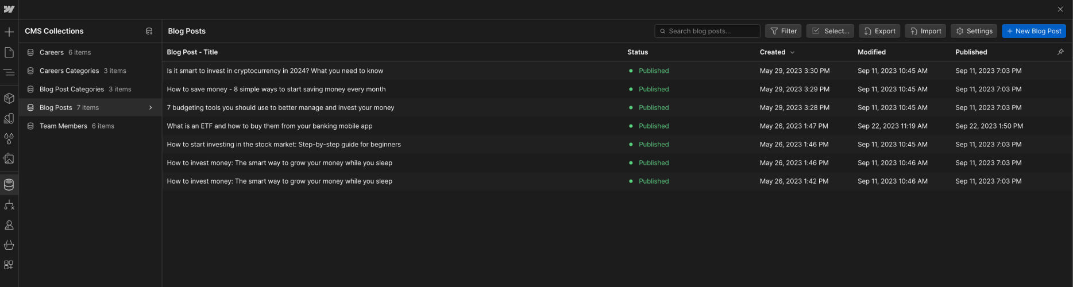The width and height of the screenshot is (1073, 287).
Task: Select the Team Members collection
Action: pyautogui.click(x=90, y=126)
